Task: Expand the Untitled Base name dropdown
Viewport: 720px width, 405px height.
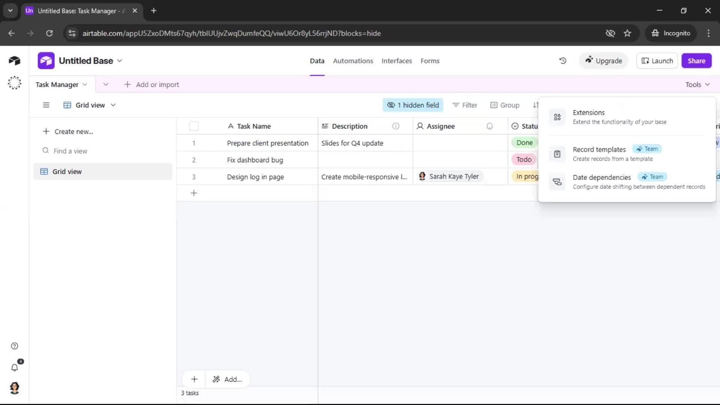Action: [120, 61]
